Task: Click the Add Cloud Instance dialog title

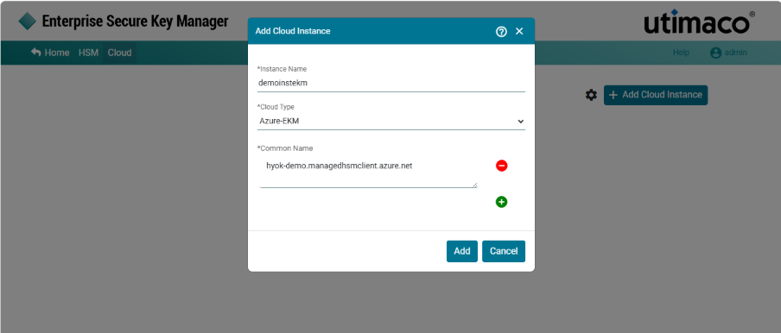Action: click(293, 31)
